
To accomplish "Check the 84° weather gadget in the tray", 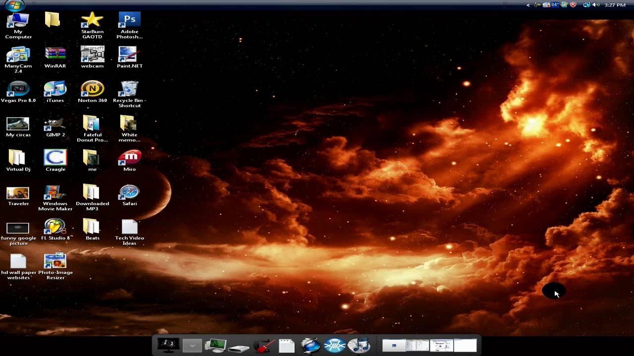I will tap(555, 5).
